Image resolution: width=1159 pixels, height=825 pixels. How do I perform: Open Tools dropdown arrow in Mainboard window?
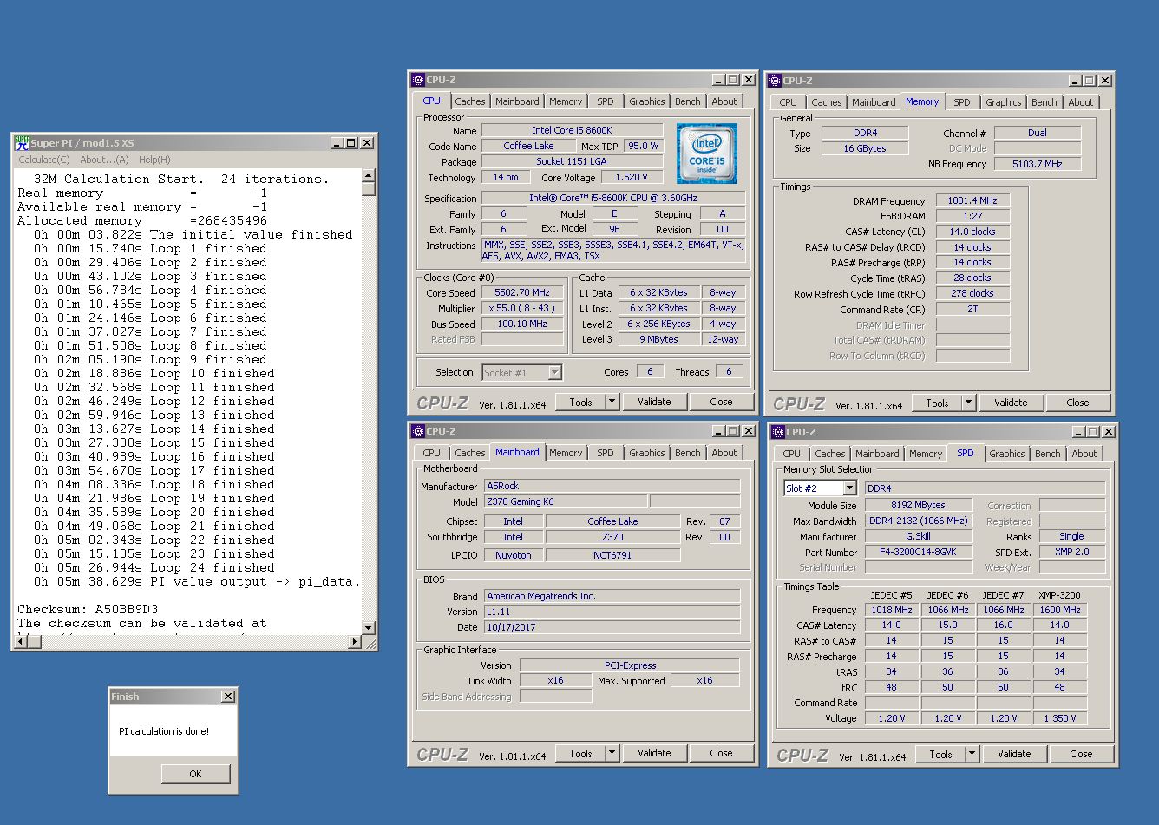click(612, 753)
